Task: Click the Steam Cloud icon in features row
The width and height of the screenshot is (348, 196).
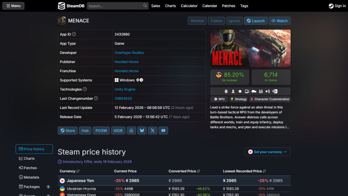Action: click(254, 91)
